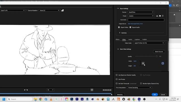Open the Video Codec dropdown
Viewport: 181px width, 102px height.
(149, 43)
